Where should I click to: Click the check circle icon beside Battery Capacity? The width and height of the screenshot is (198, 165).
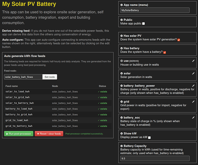(x=122, y=146)
